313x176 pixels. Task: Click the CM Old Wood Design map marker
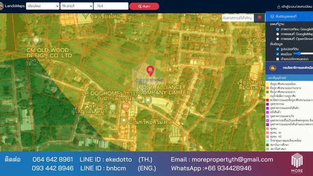pos(36,41)
